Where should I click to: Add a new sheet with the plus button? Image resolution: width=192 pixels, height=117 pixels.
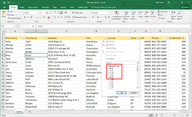(30, 112)
